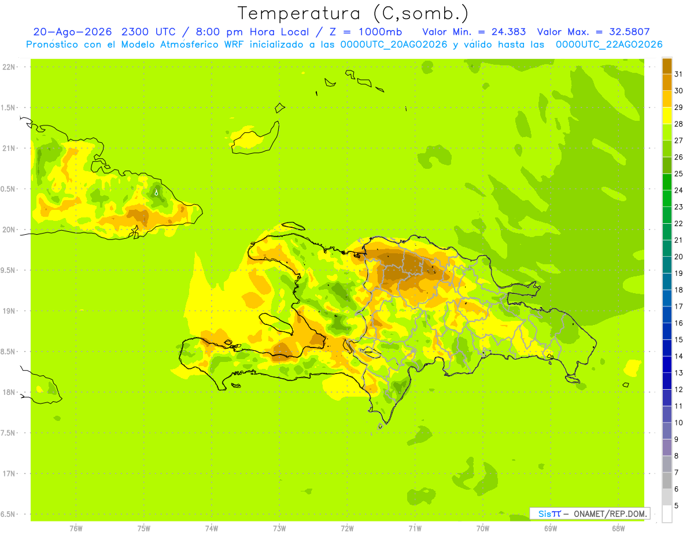694x536 pixels.
Task: Click the "21N" latitude axis label
Action: click(x=9, y=148)
